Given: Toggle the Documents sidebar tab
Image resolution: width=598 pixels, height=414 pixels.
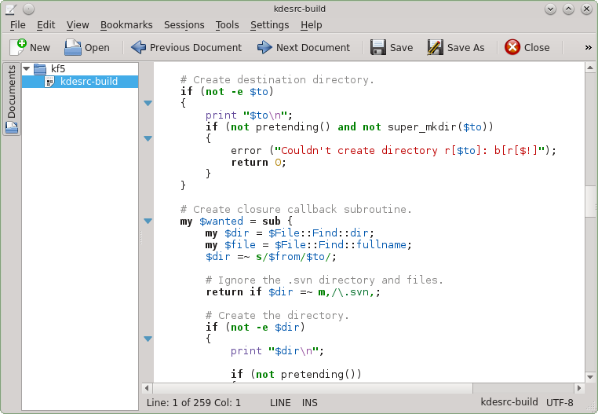Looking at the screenshot, I should [12, 99].
